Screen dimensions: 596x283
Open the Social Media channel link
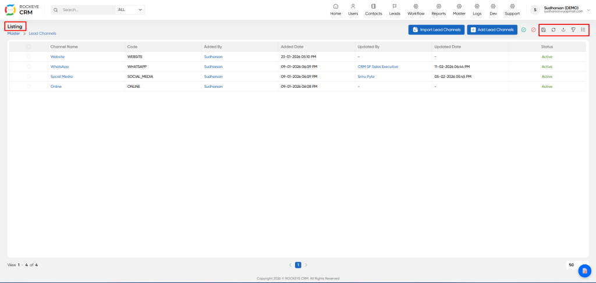(62, 76)
